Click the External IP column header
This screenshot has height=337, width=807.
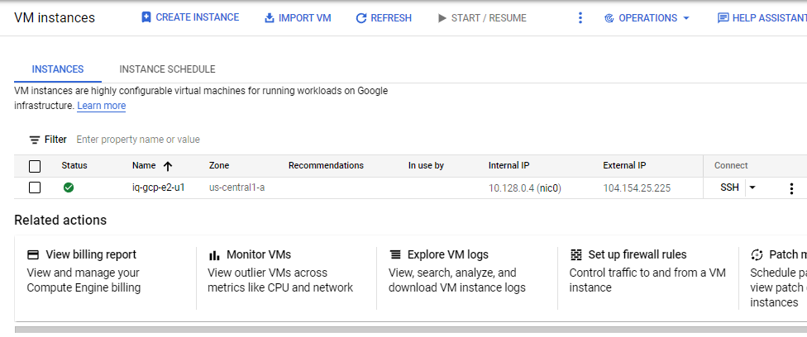click(x=624, y=166)
